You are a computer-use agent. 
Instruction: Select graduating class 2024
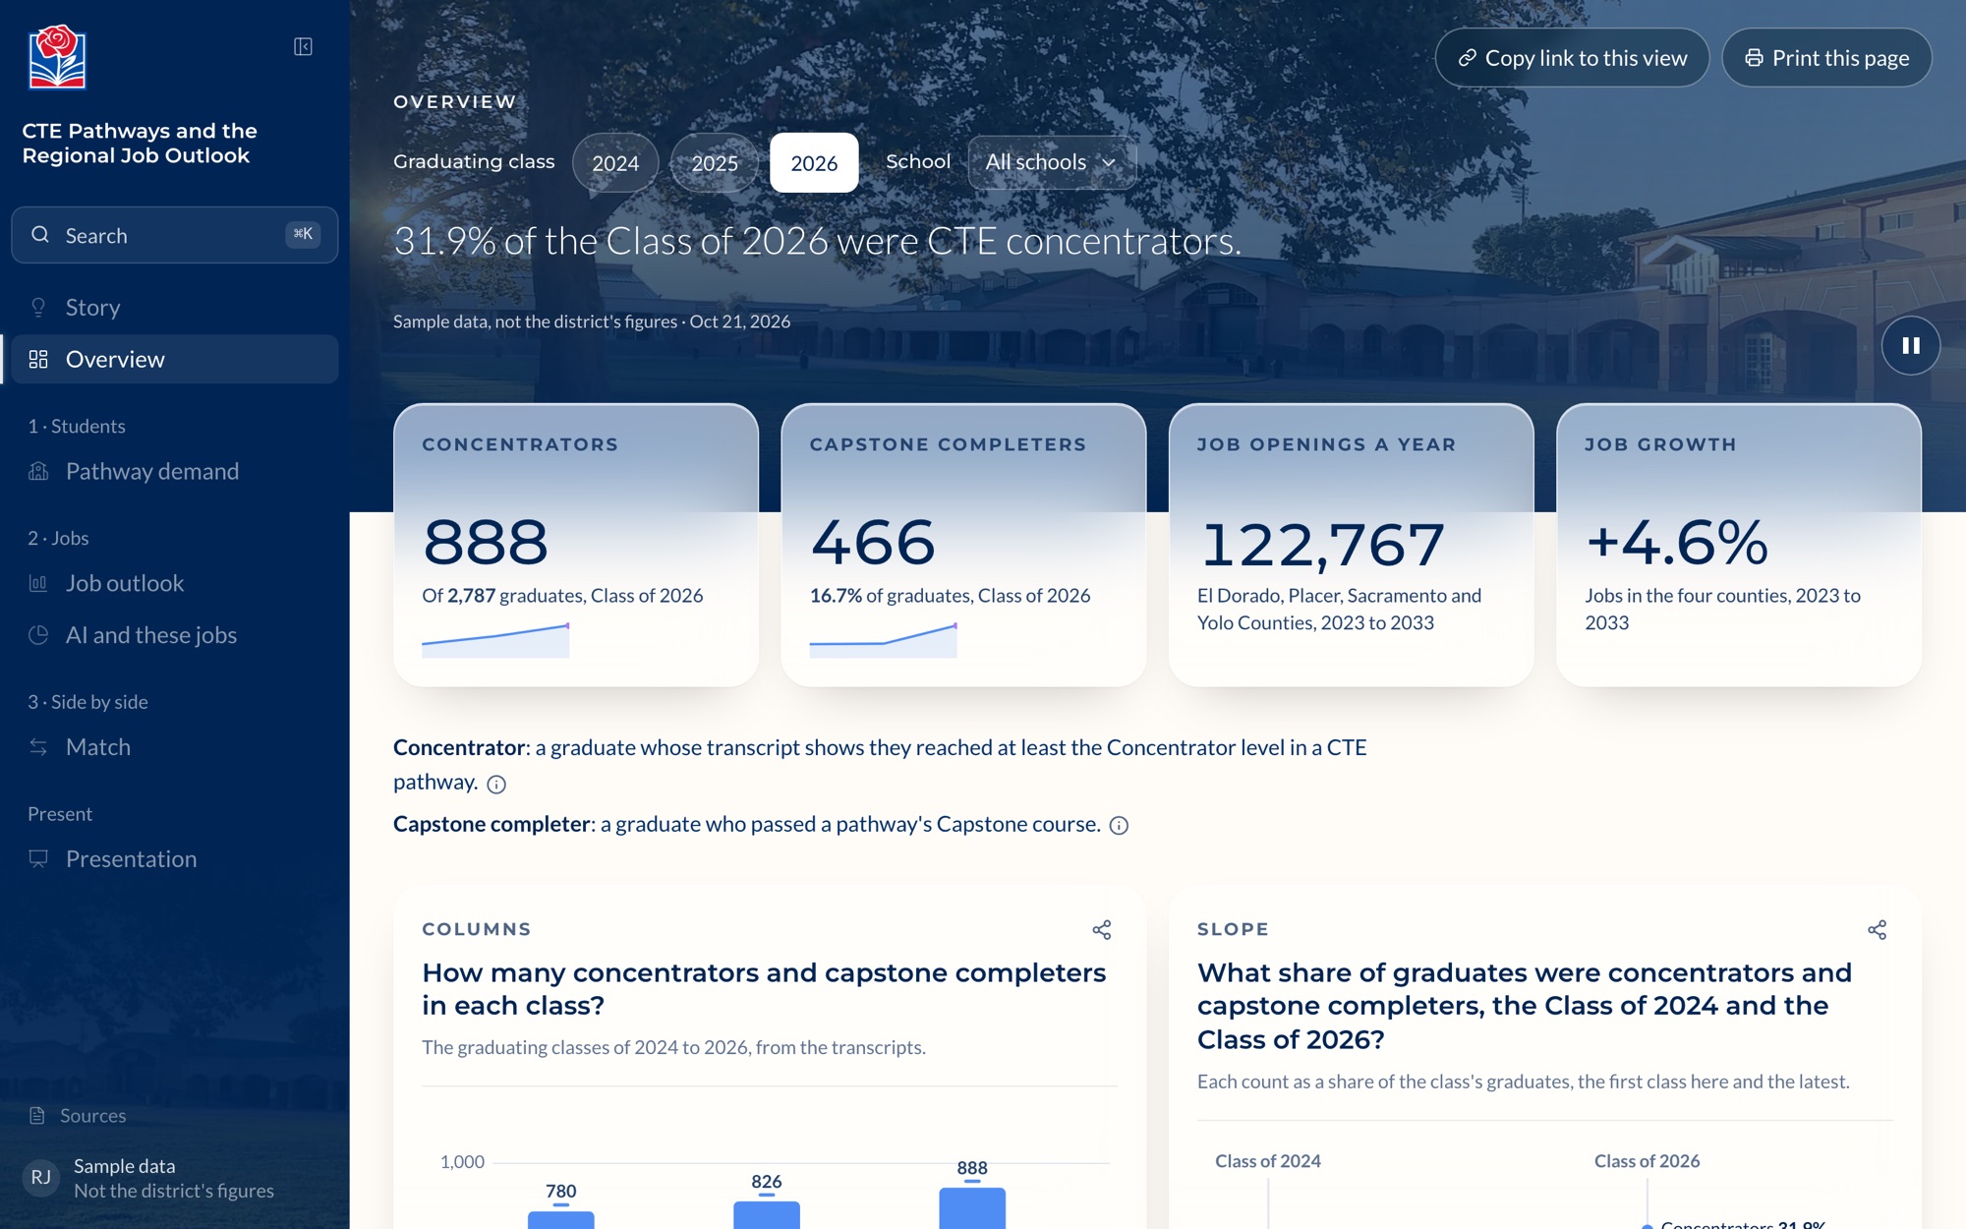click(x=615, y=162)
